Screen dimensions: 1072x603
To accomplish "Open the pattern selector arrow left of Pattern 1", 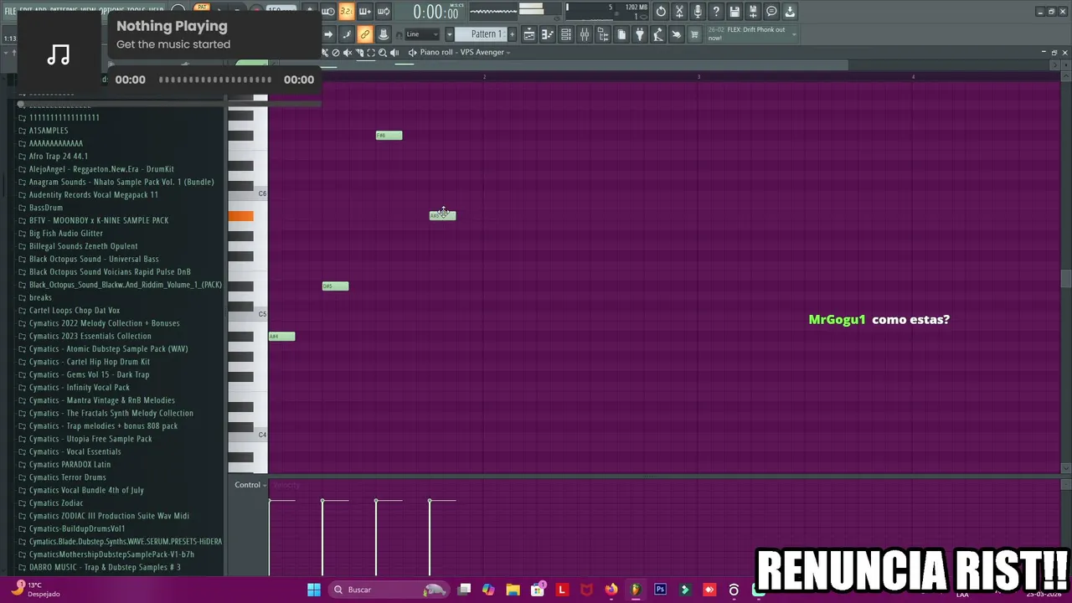I will [x=449, y=34].
